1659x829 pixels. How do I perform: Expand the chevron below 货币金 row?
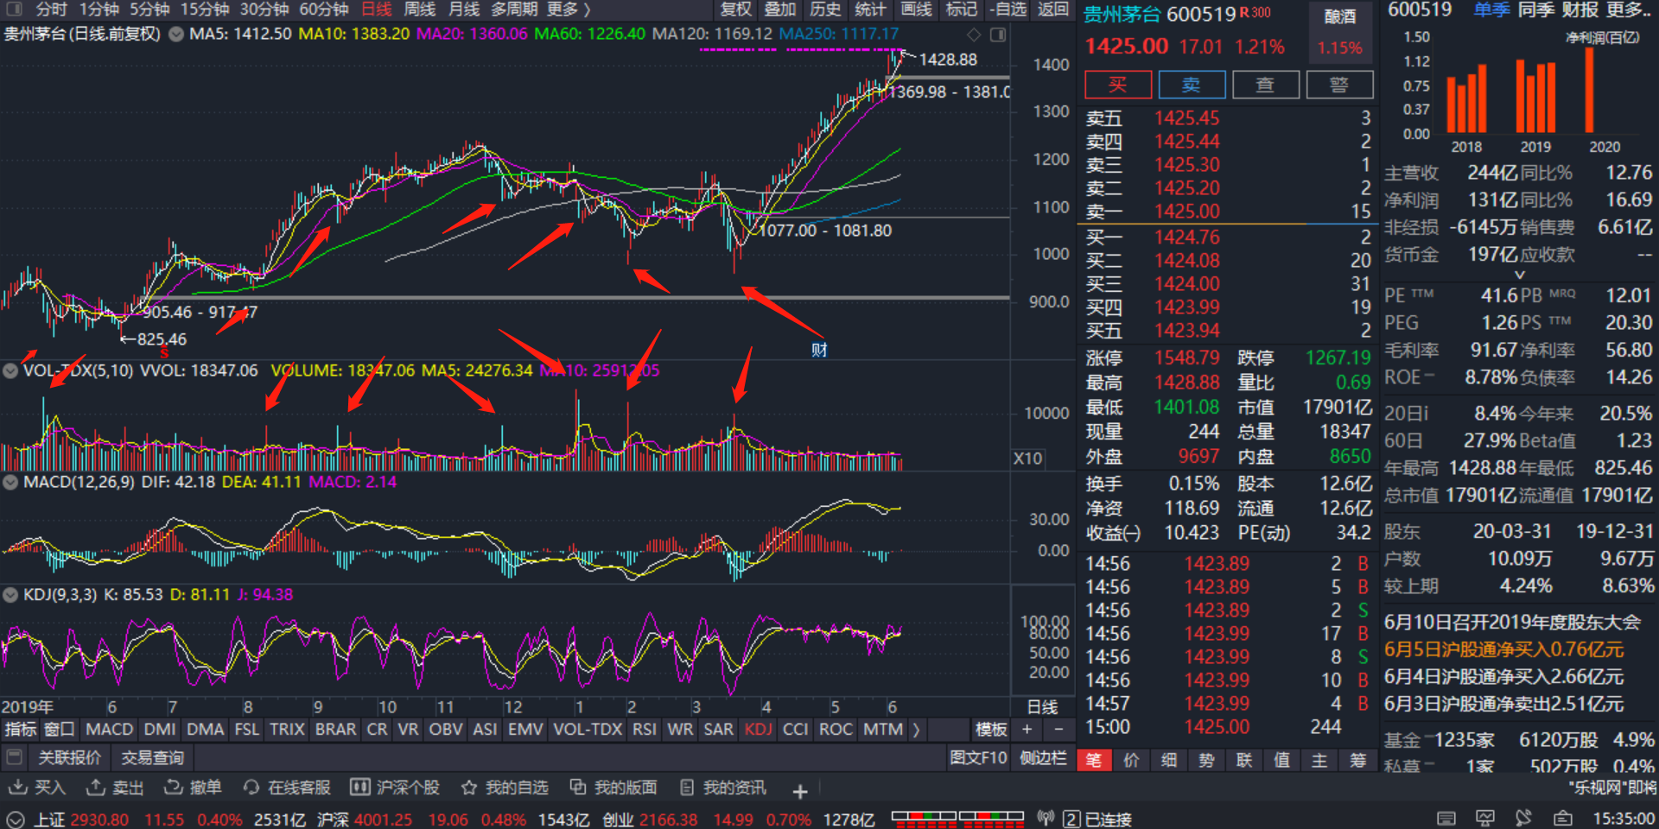pos(1520,275)
